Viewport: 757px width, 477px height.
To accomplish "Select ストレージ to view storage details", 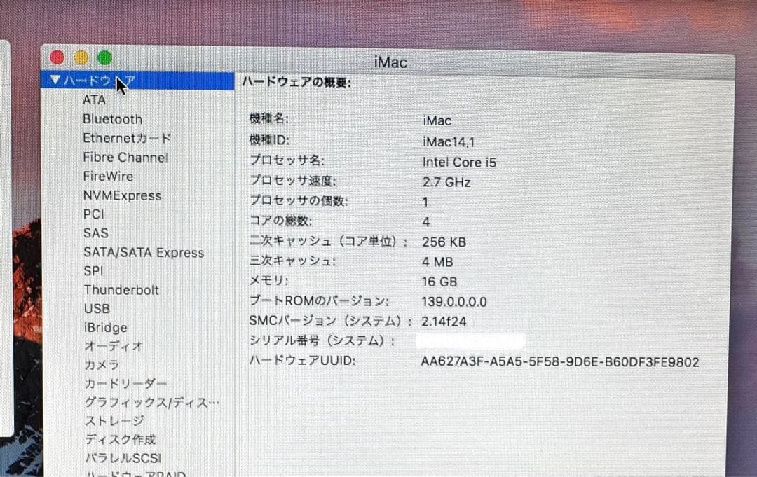I will coord(115,421).
